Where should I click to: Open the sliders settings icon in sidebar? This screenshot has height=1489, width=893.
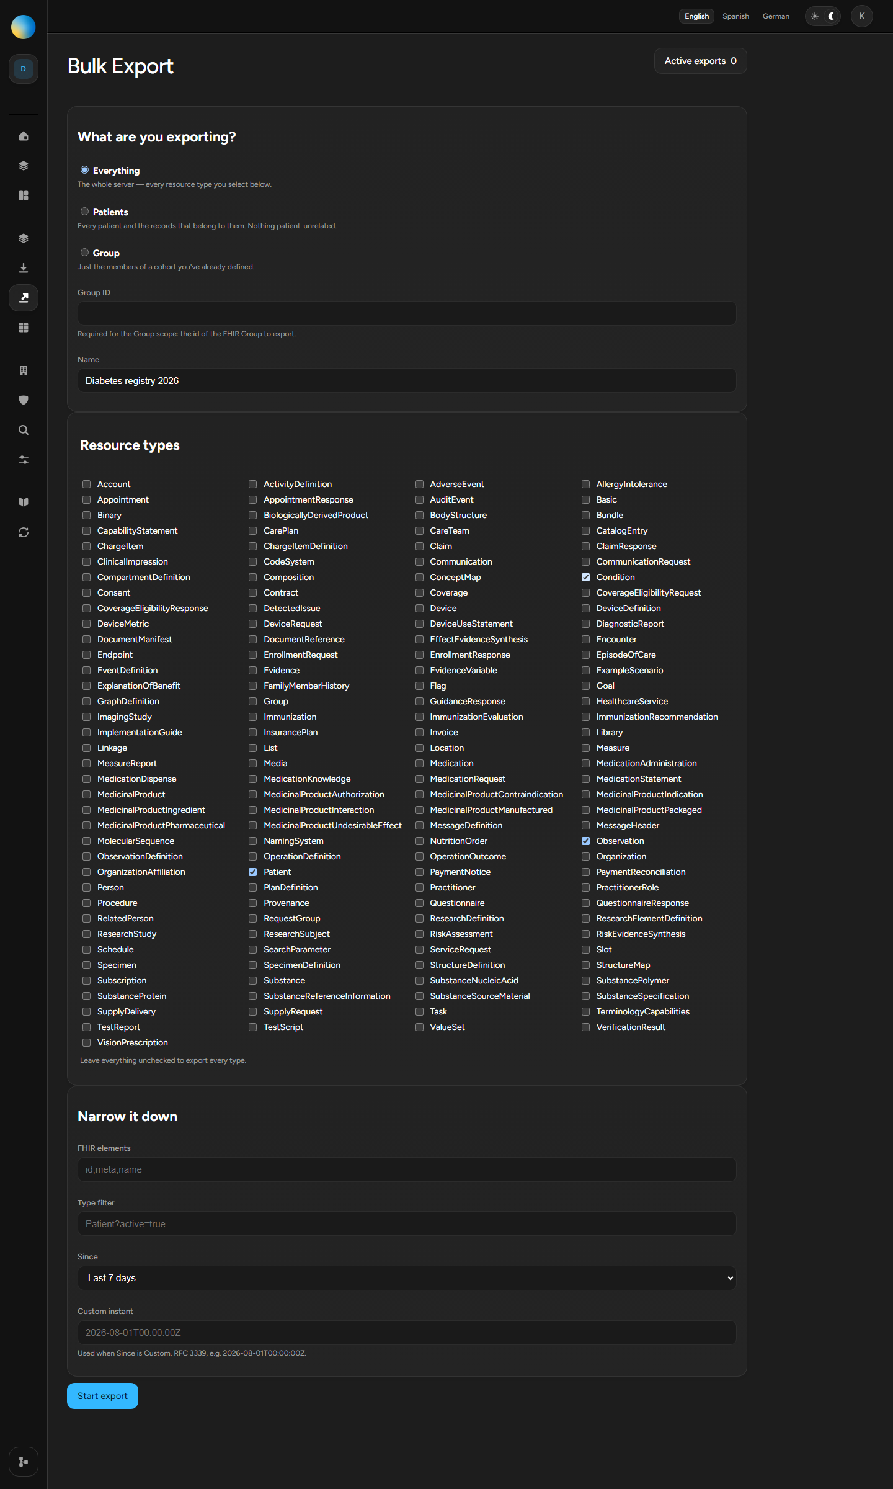(x=24, y=460)
